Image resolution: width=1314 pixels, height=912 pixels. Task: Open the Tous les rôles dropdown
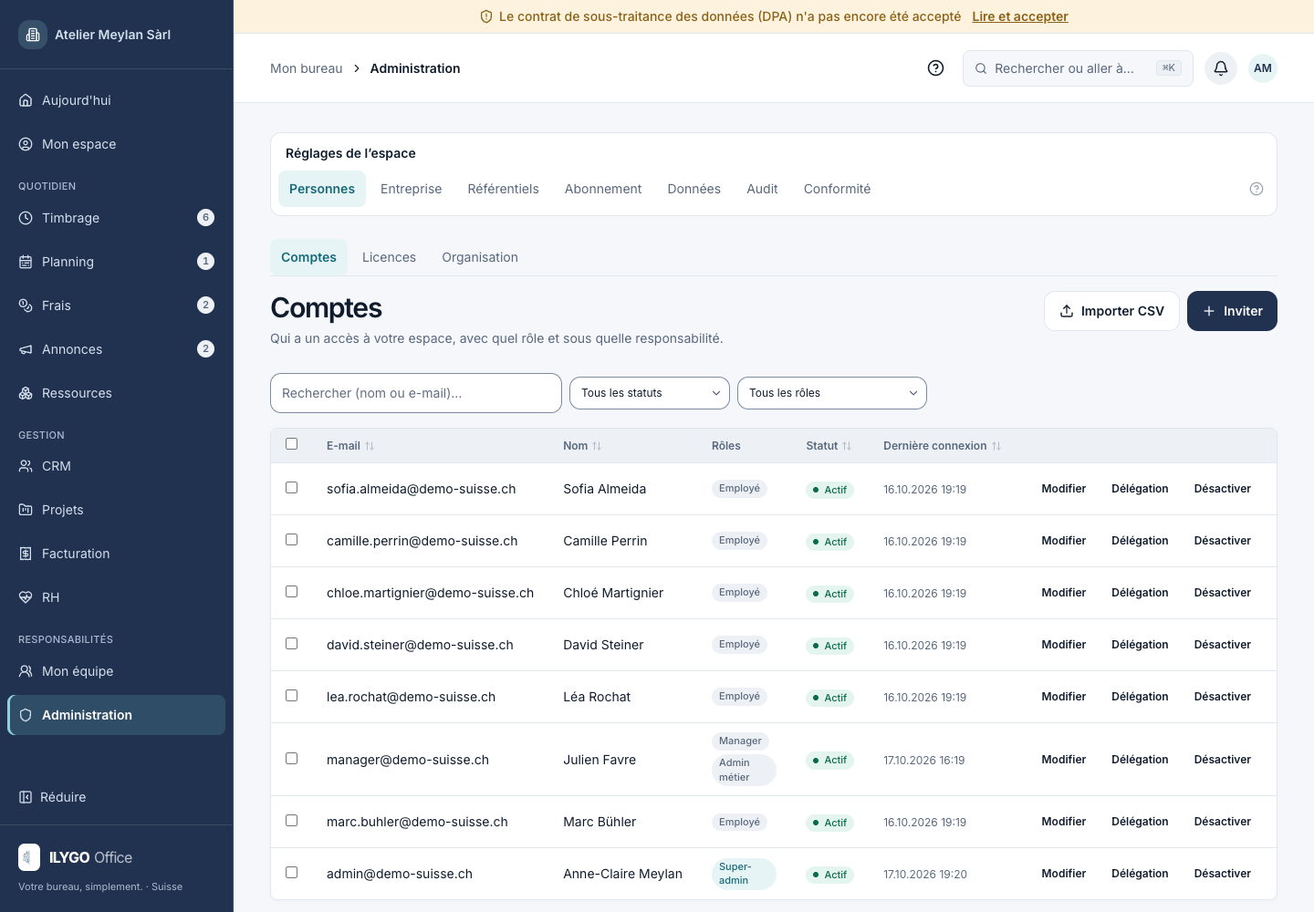832,393
